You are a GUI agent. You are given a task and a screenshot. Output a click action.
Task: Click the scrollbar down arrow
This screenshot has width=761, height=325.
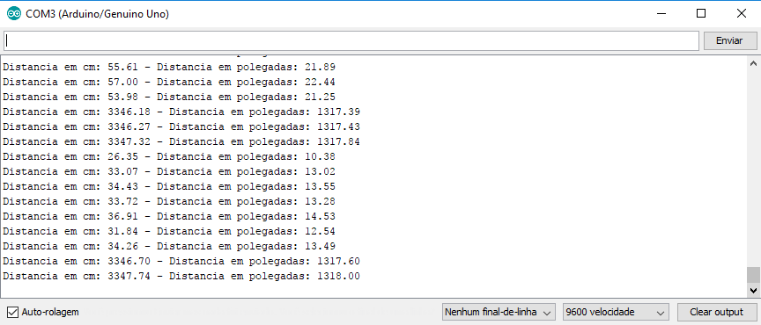(753, 291)
